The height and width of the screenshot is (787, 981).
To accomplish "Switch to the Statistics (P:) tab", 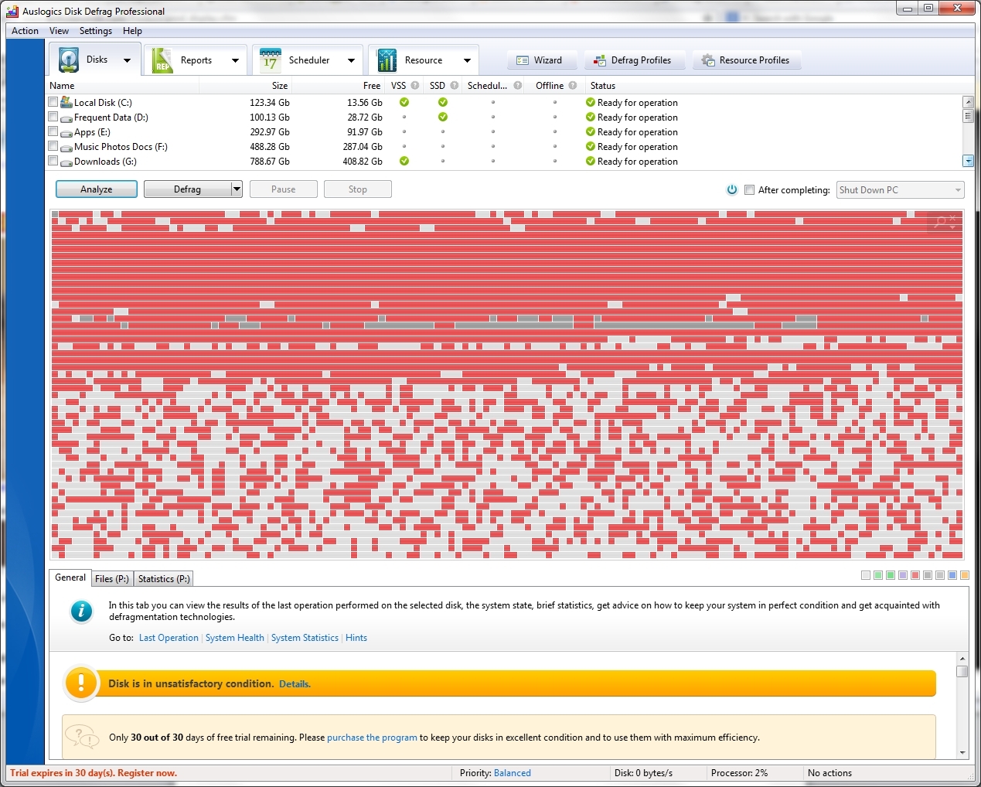I will coord(164,579).
